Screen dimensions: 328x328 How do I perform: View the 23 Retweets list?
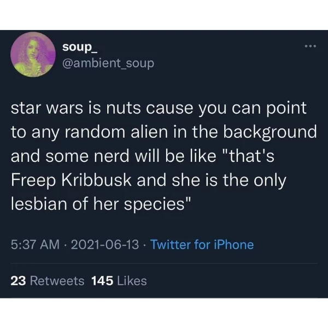point(48,281)
